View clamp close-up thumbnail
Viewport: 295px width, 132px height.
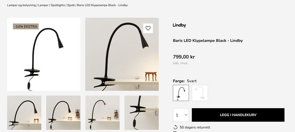tap(141, 113)
